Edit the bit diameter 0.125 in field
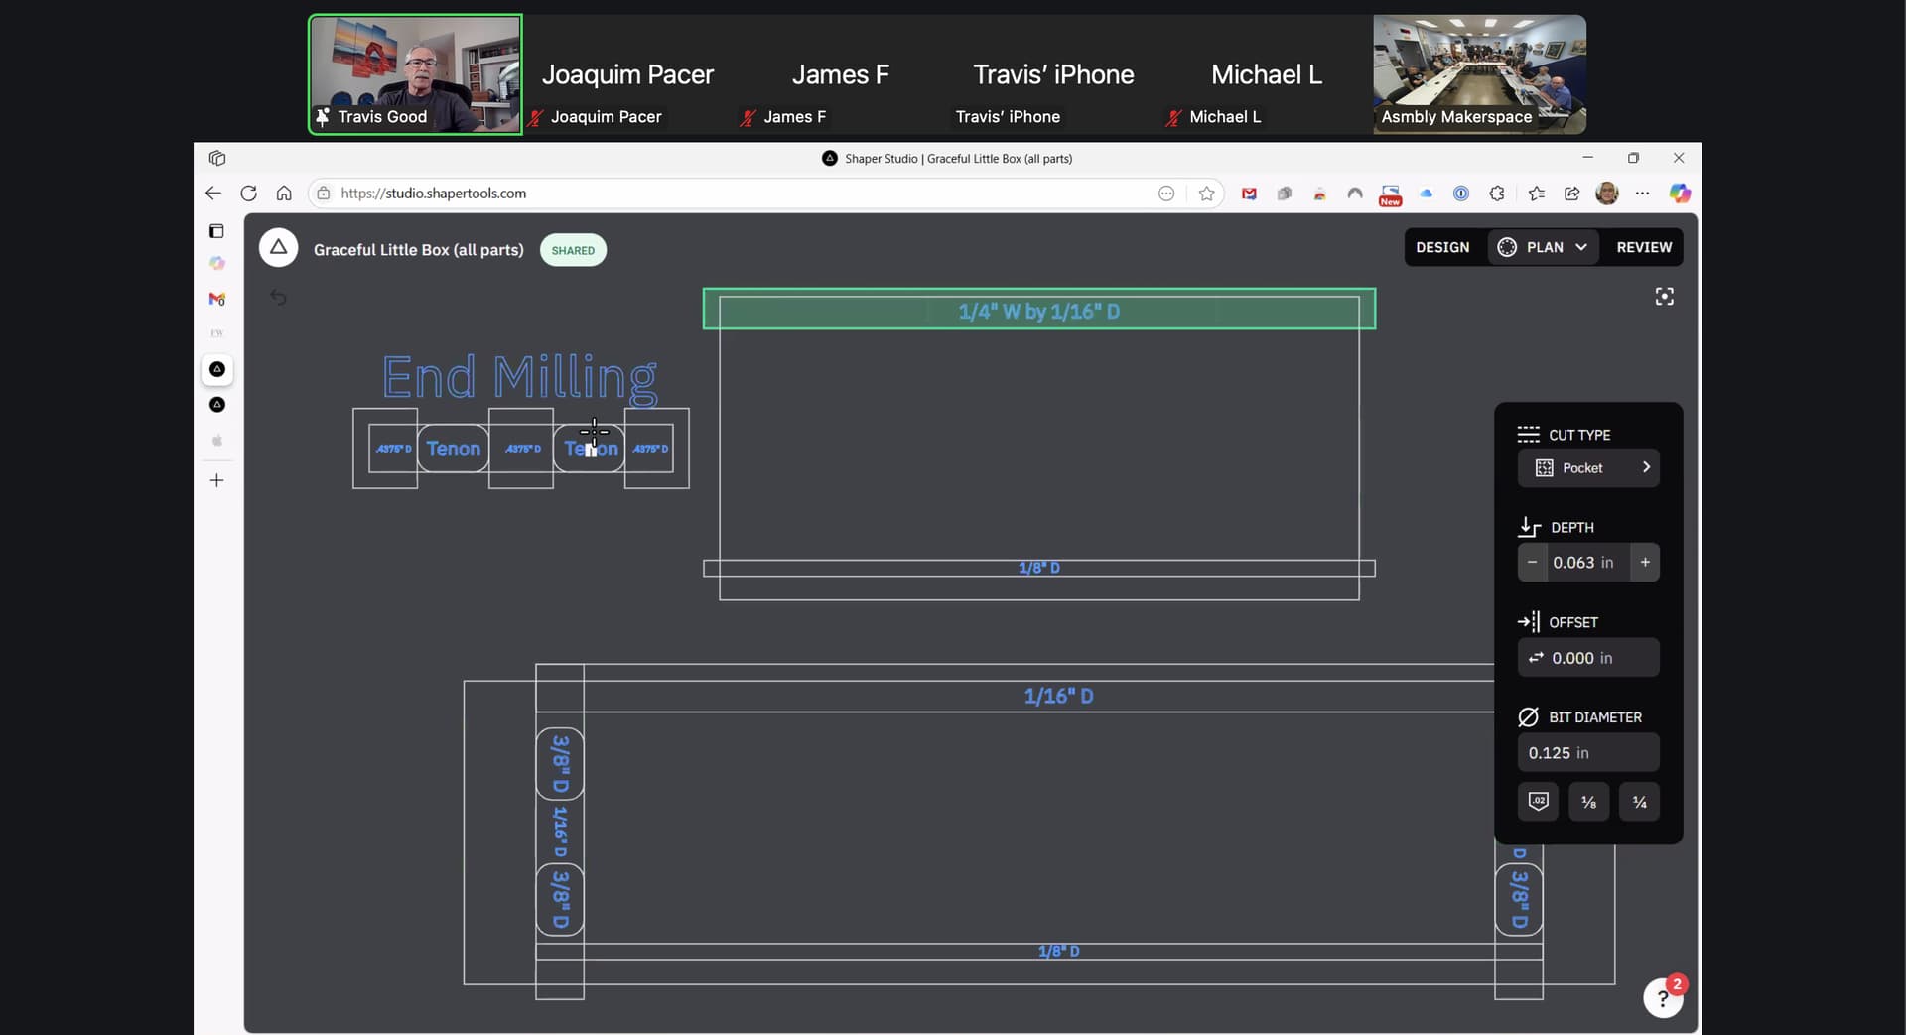 [x=1588, y=753]
